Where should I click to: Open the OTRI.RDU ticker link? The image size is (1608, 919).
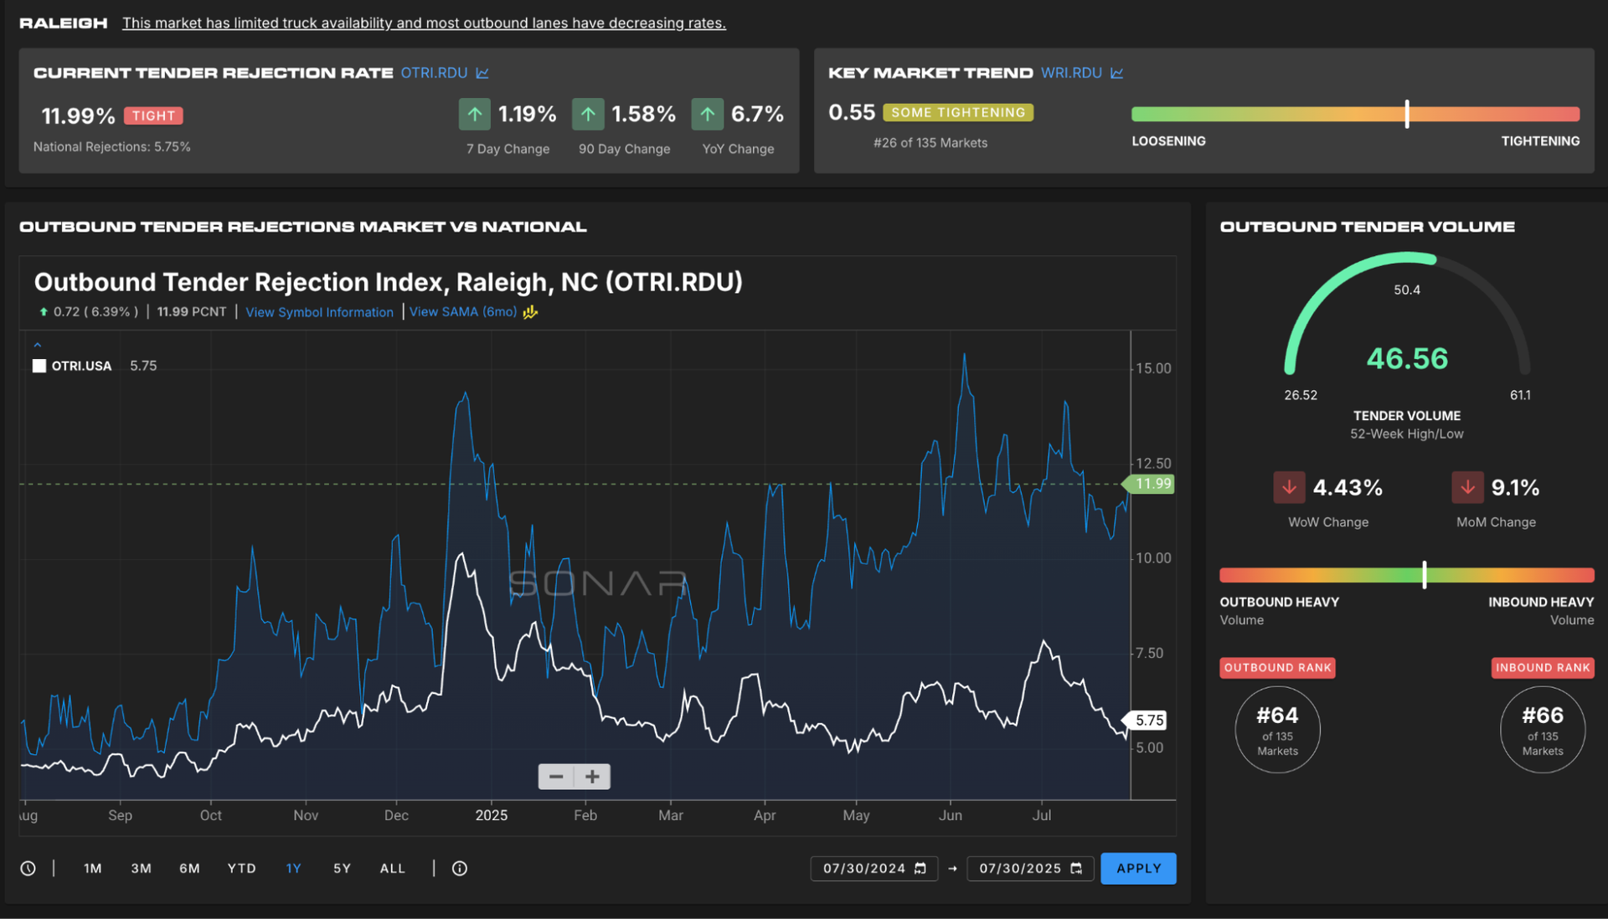(434, 73)
